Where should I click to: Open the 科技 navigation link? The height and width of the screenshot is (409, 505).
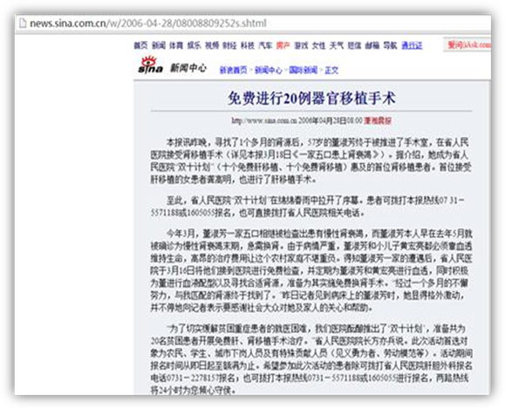click(248, 45)
